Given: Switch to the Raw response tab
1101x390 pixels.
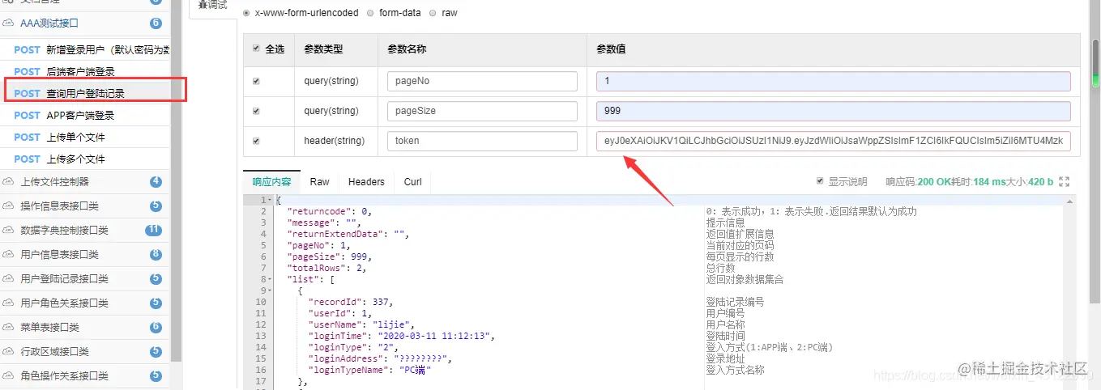Looking at the screenshot, I should (x=319, y=182).
